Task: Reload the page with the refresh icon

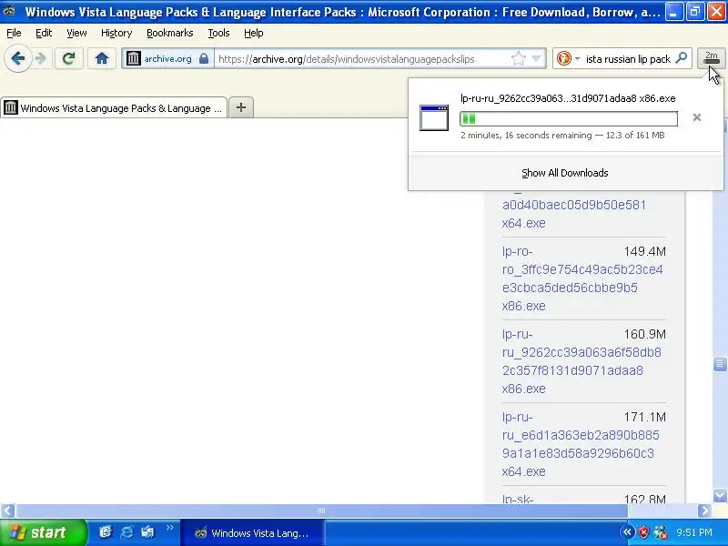Action: [69, 58]
